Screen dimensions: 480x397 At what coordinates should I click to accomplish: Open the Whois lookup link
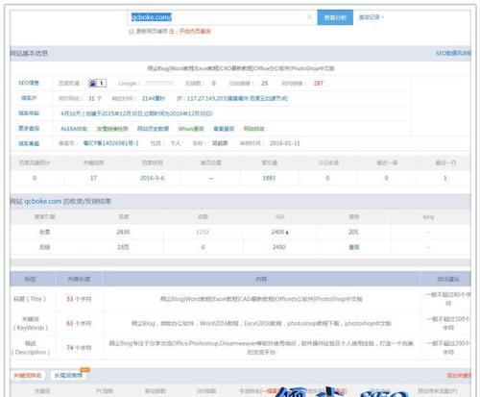[191, 129]
